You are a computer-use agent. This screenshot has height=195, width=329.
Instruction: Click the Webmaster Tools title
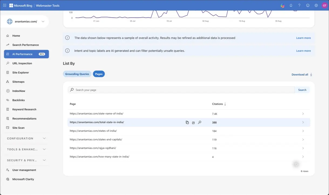[x=48, y=5]
